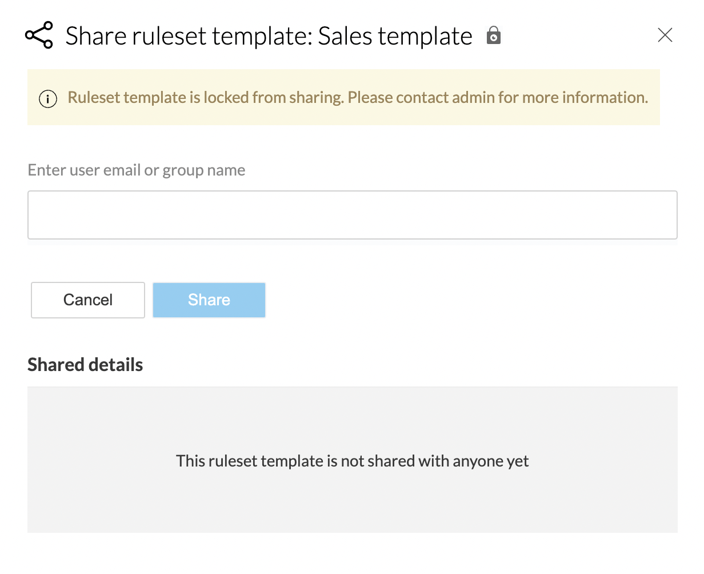The width and height of the screenshot is (704, 574).
Task: Dismiss the dialog with the X icon
Action: pos(665,35)
